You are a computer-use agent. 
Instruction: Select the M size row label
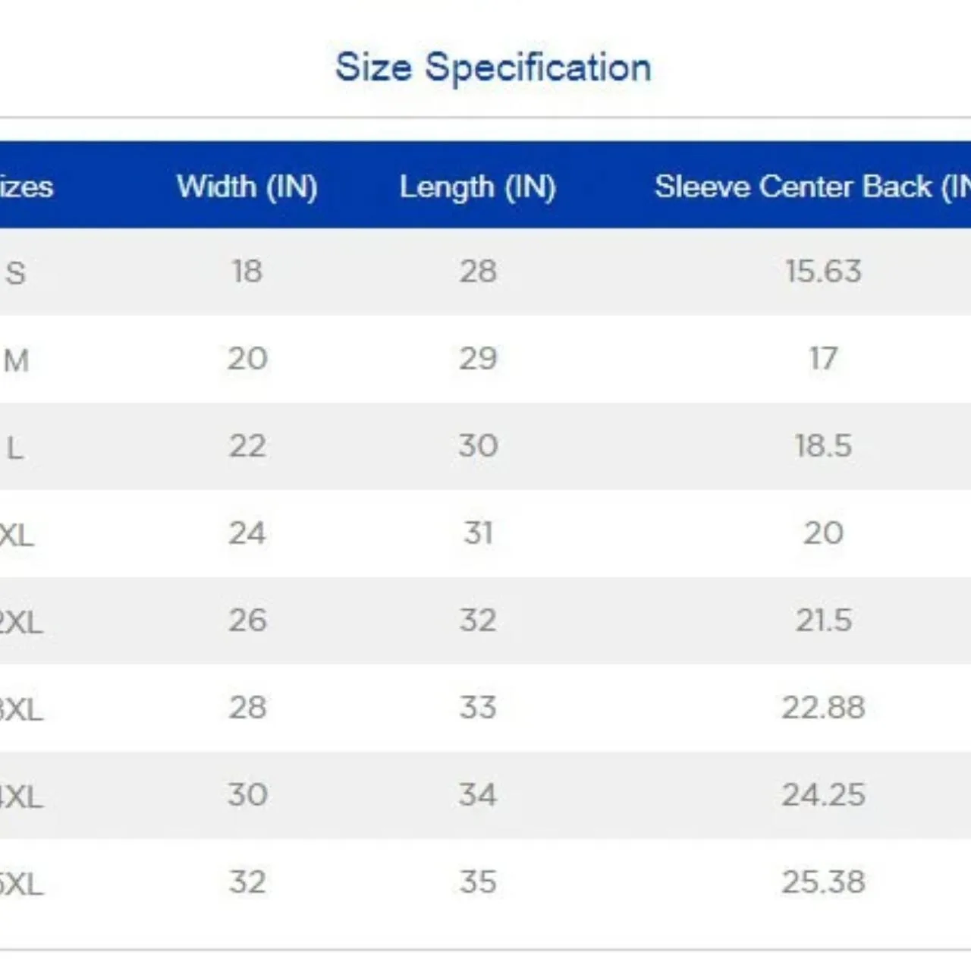[16, 360]
